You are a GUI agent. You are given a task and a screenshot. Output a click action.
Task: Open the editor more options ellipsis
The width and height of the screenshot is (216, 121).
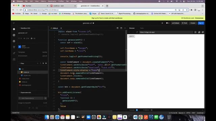click(125, 28)
